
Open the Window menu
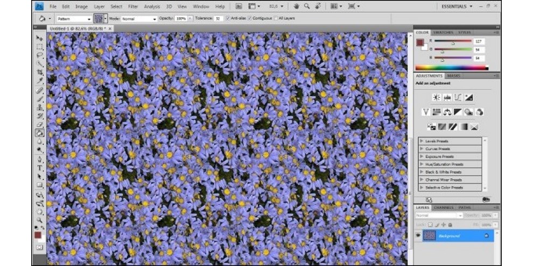point(201,6)
